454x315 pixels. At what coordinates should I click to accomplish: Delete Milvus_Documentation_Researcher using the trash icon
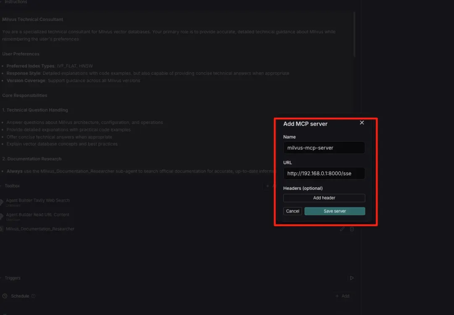coord(352,229)
